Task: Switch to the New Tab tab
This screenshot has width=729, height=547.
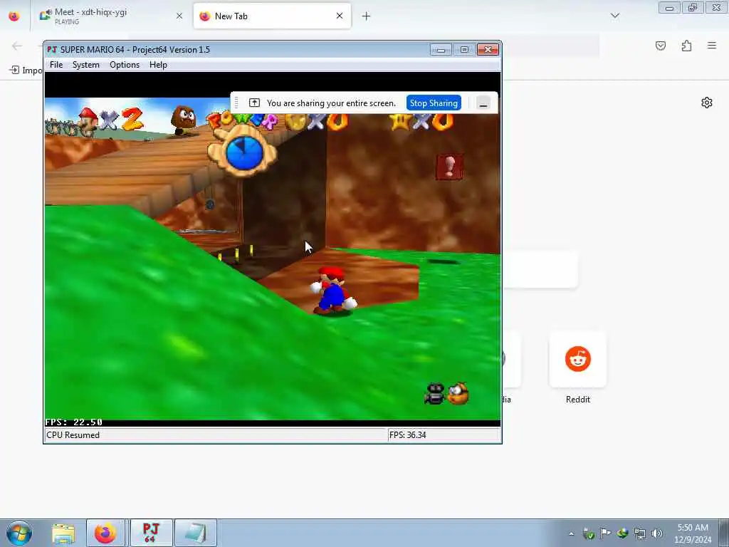Action: pyautogui.click(x=272, y=16)
